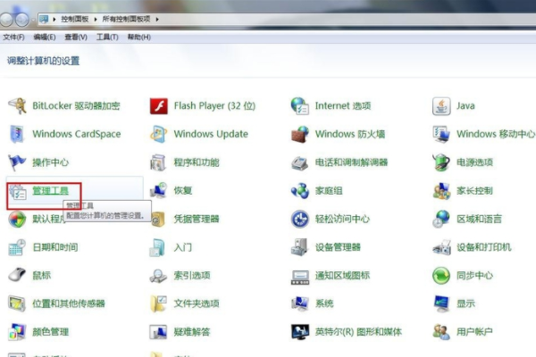Open the 文件(F) menu
The width and height of the screenshot is (536, 357).
pyautogui.click(x=13, y=37)
